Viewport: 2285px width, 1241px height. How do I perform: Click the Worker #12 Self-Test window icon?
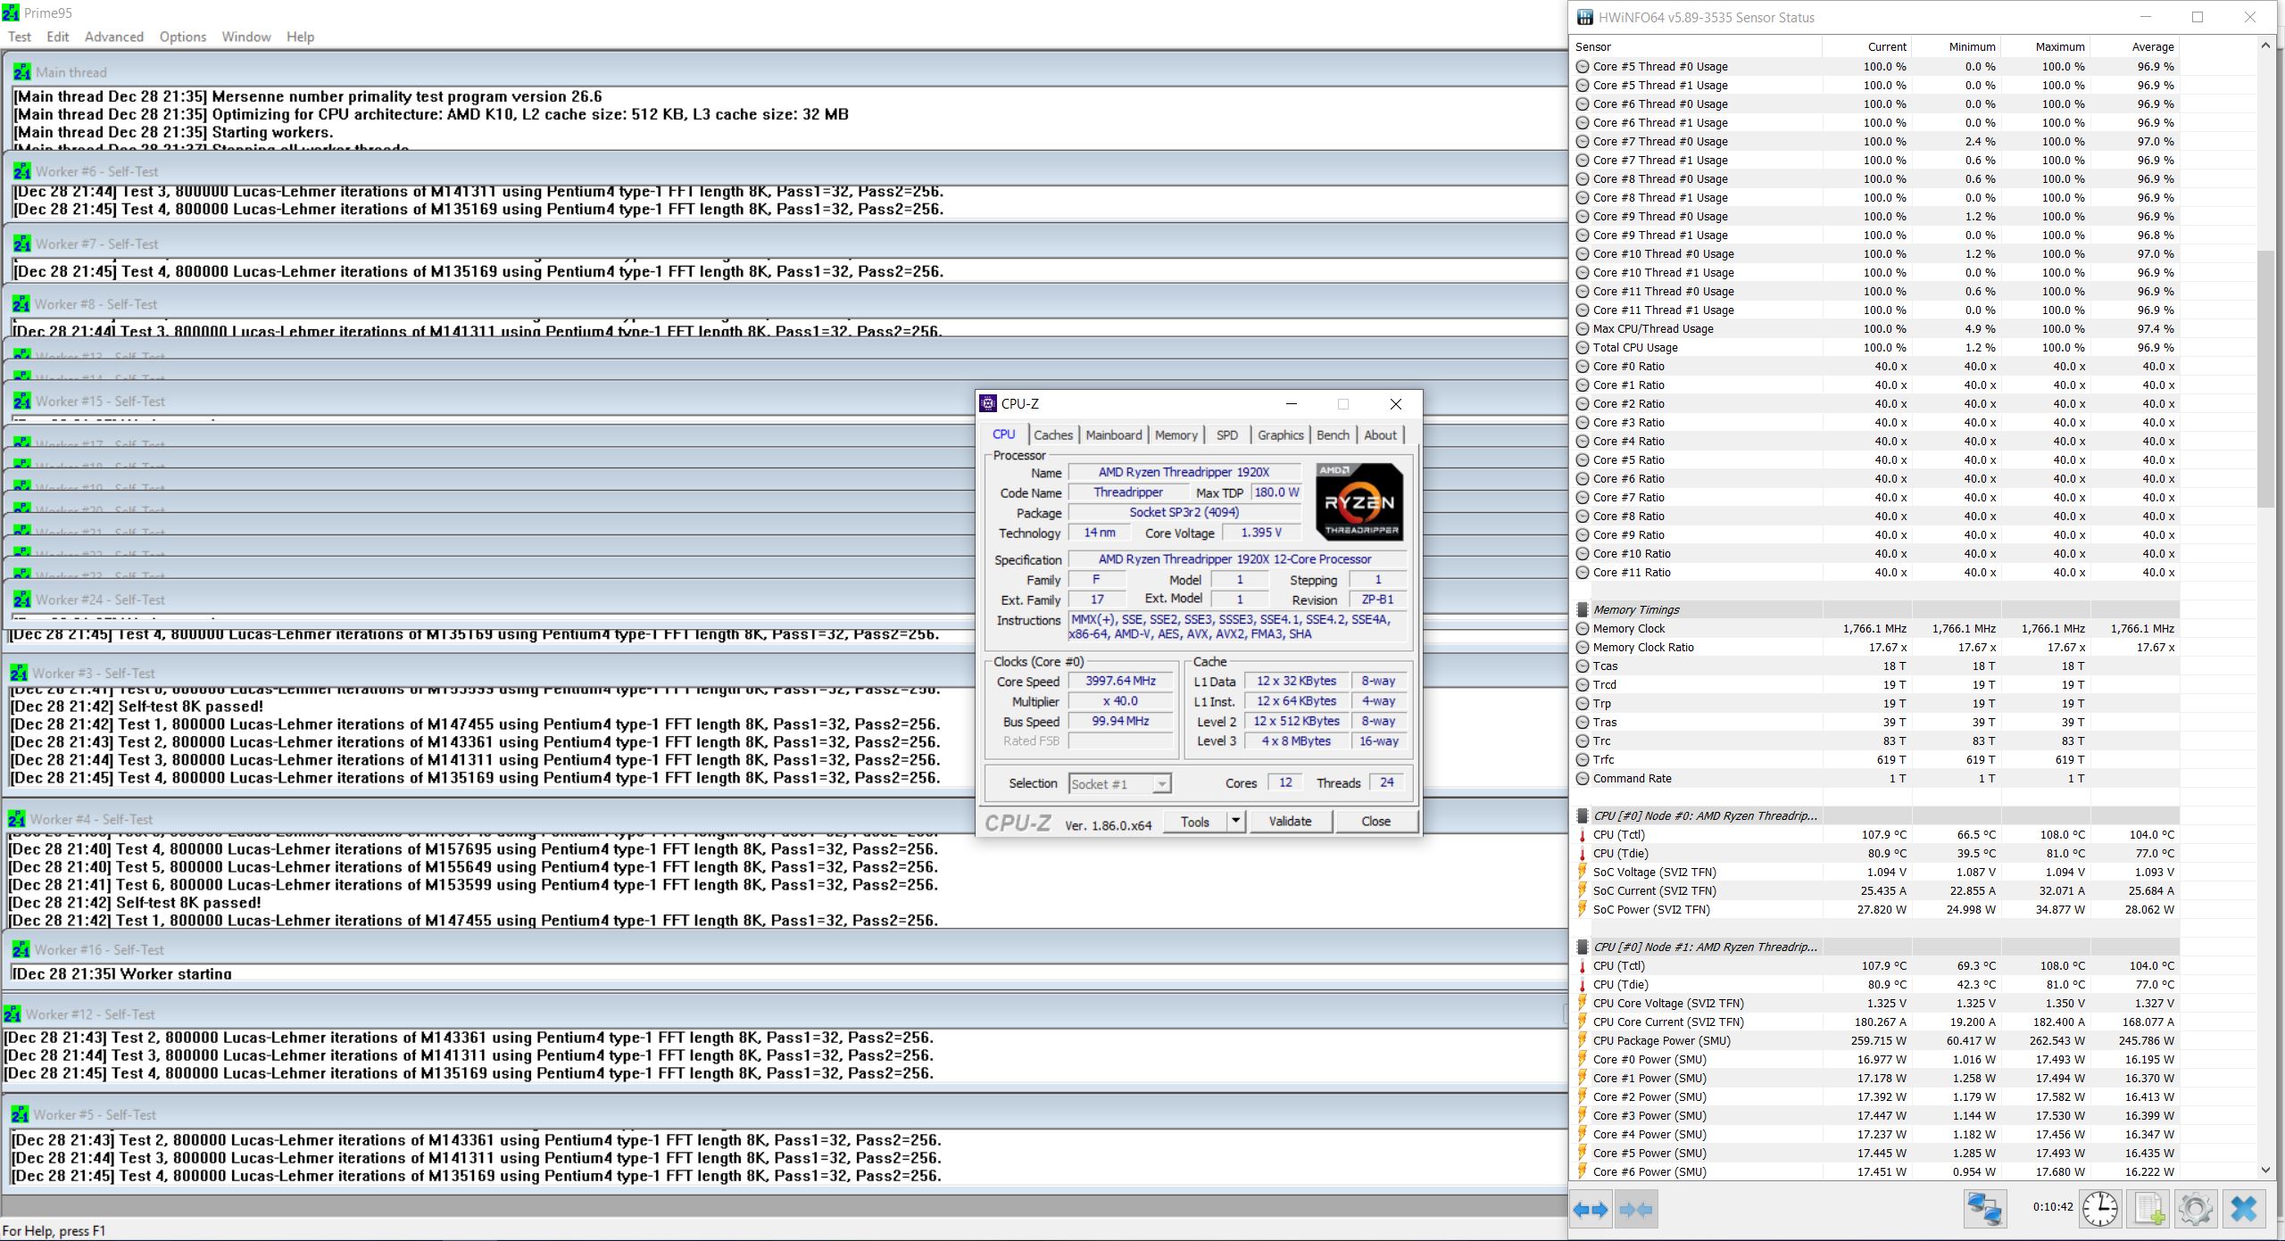pos(13,1014)
